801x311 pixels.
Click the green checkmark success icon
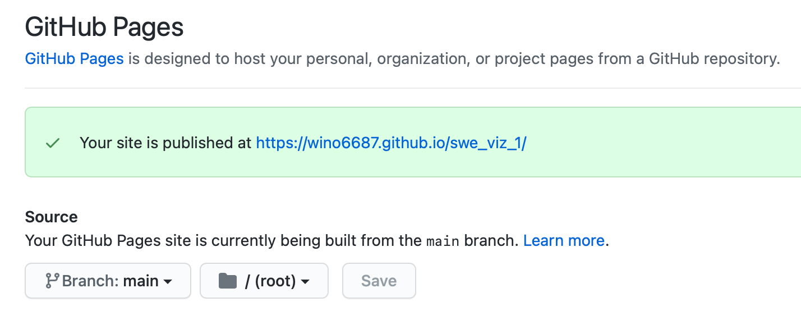53,143
